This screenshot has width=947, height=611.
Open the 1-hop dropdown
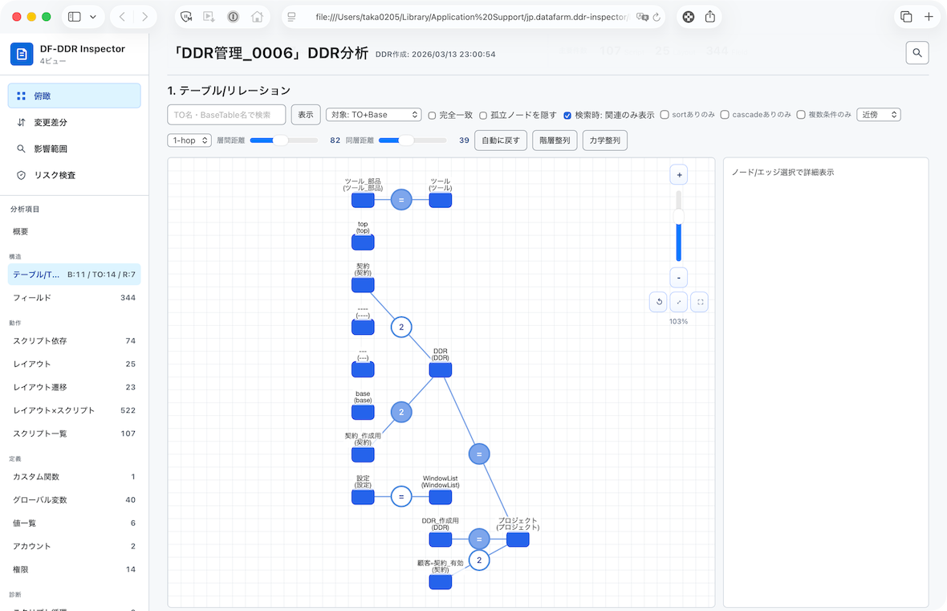(x=189, y=141)
